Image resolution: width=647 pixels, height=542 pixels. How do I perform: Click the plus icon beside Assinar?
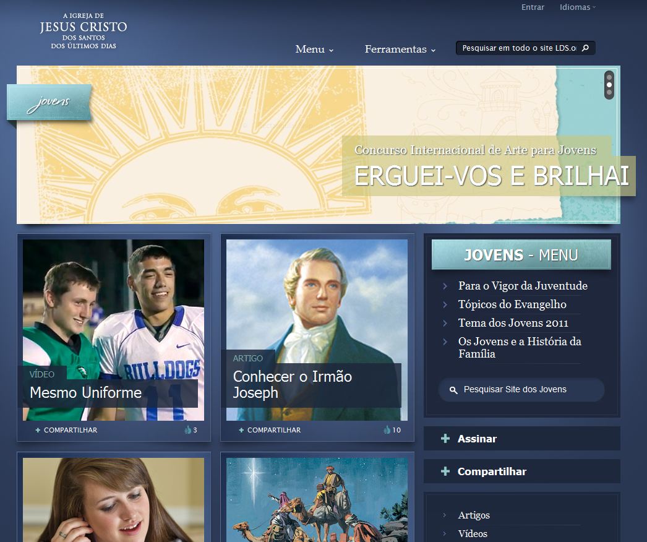click(x=445, y=439)
